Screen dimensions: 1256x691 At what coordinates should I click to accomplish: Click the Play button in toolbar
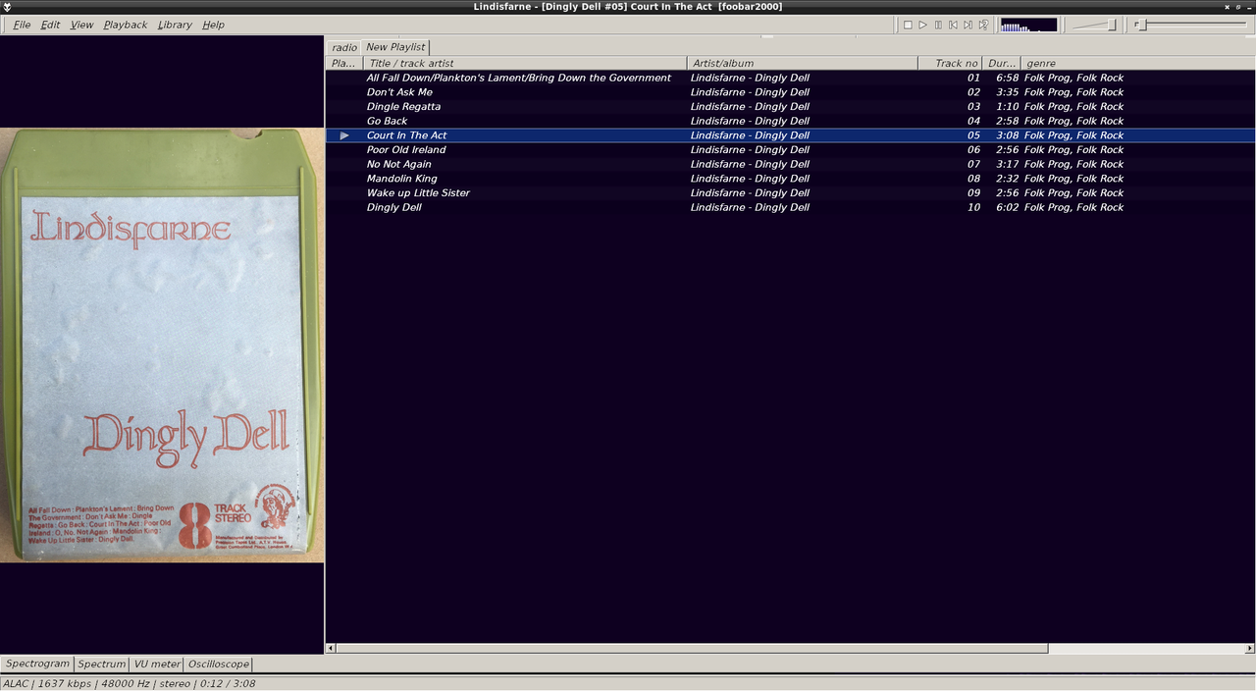coord(922,25)
